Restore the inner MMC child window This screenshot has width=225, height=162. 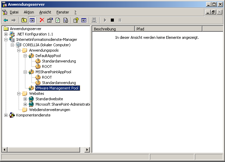click(213, 12)
